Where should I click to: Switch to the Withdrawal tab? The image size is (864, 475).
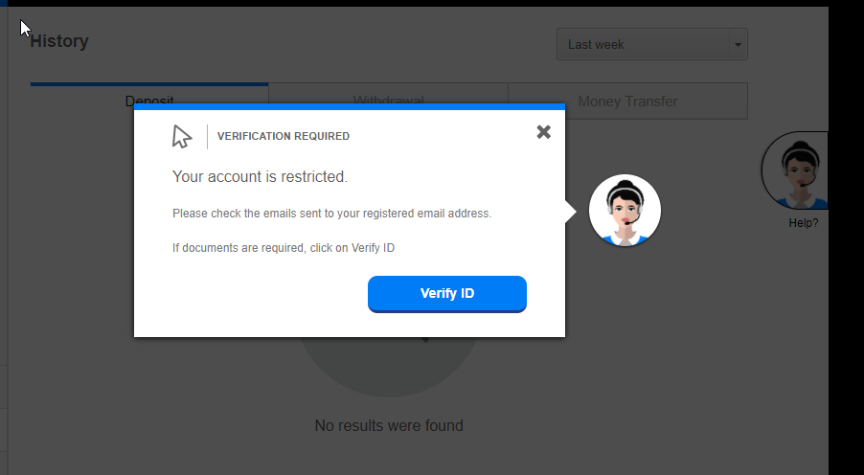click(388, 101)
